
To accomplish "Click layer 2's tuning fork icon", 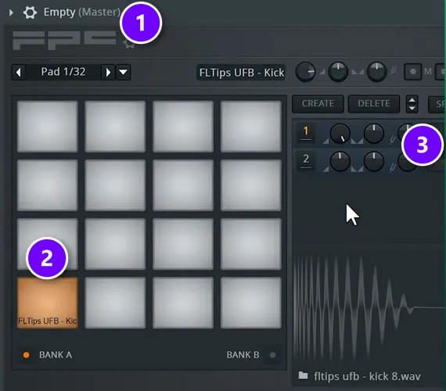I will click(392, 167).
